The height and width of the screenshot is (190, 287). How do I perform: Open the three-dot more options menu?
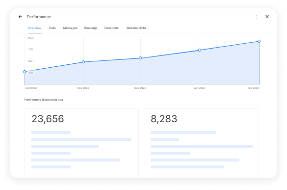coord(257,17)
